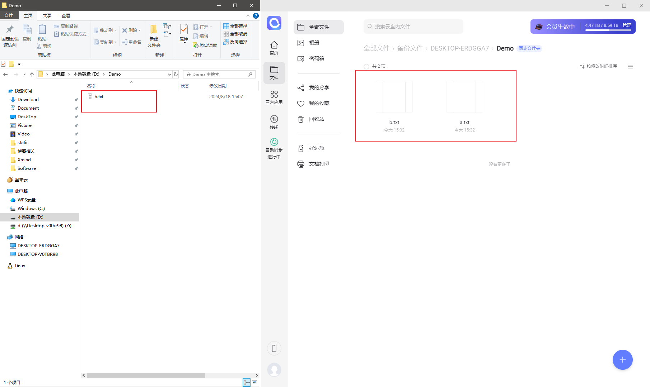Select Windows (C:) drive in tree
This screenshot has width=650, height=387.
[31, 209]
